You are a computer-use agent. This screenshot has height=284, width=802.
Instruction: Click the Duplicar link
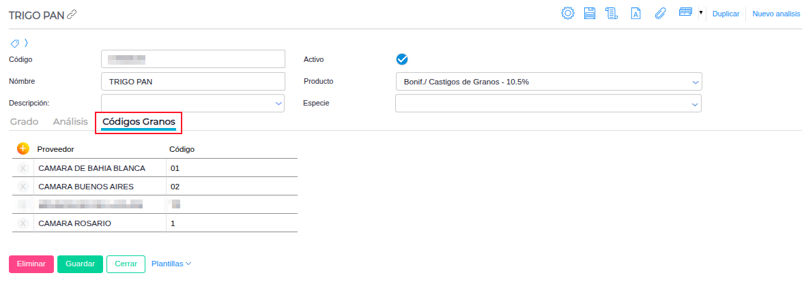click(726, 14)
